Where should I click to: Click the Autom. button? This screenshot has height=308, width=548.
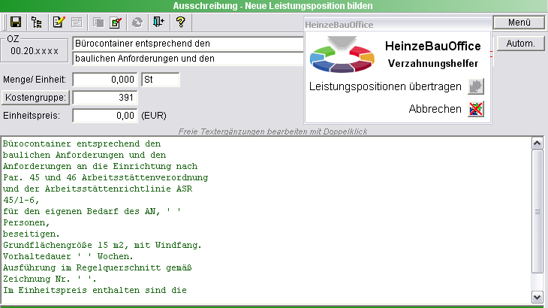pyautogui.click(x=521, y=44)
